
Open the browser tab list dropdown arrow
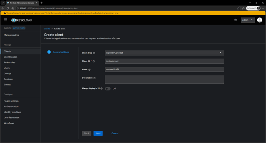pos(3,3)
